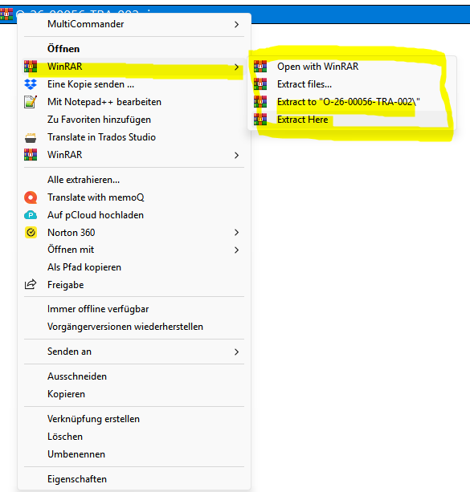Choose Extract to "O-26-00056-TRA-002\"
Viewport: 470px width, 492px height.
pos(352,102)
